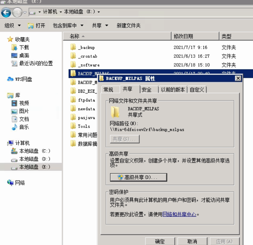Image resolution: width=253 pixels, height=245 pixels.
Task: Open the 网络和共享中心 link
Action: pos(179,214)
